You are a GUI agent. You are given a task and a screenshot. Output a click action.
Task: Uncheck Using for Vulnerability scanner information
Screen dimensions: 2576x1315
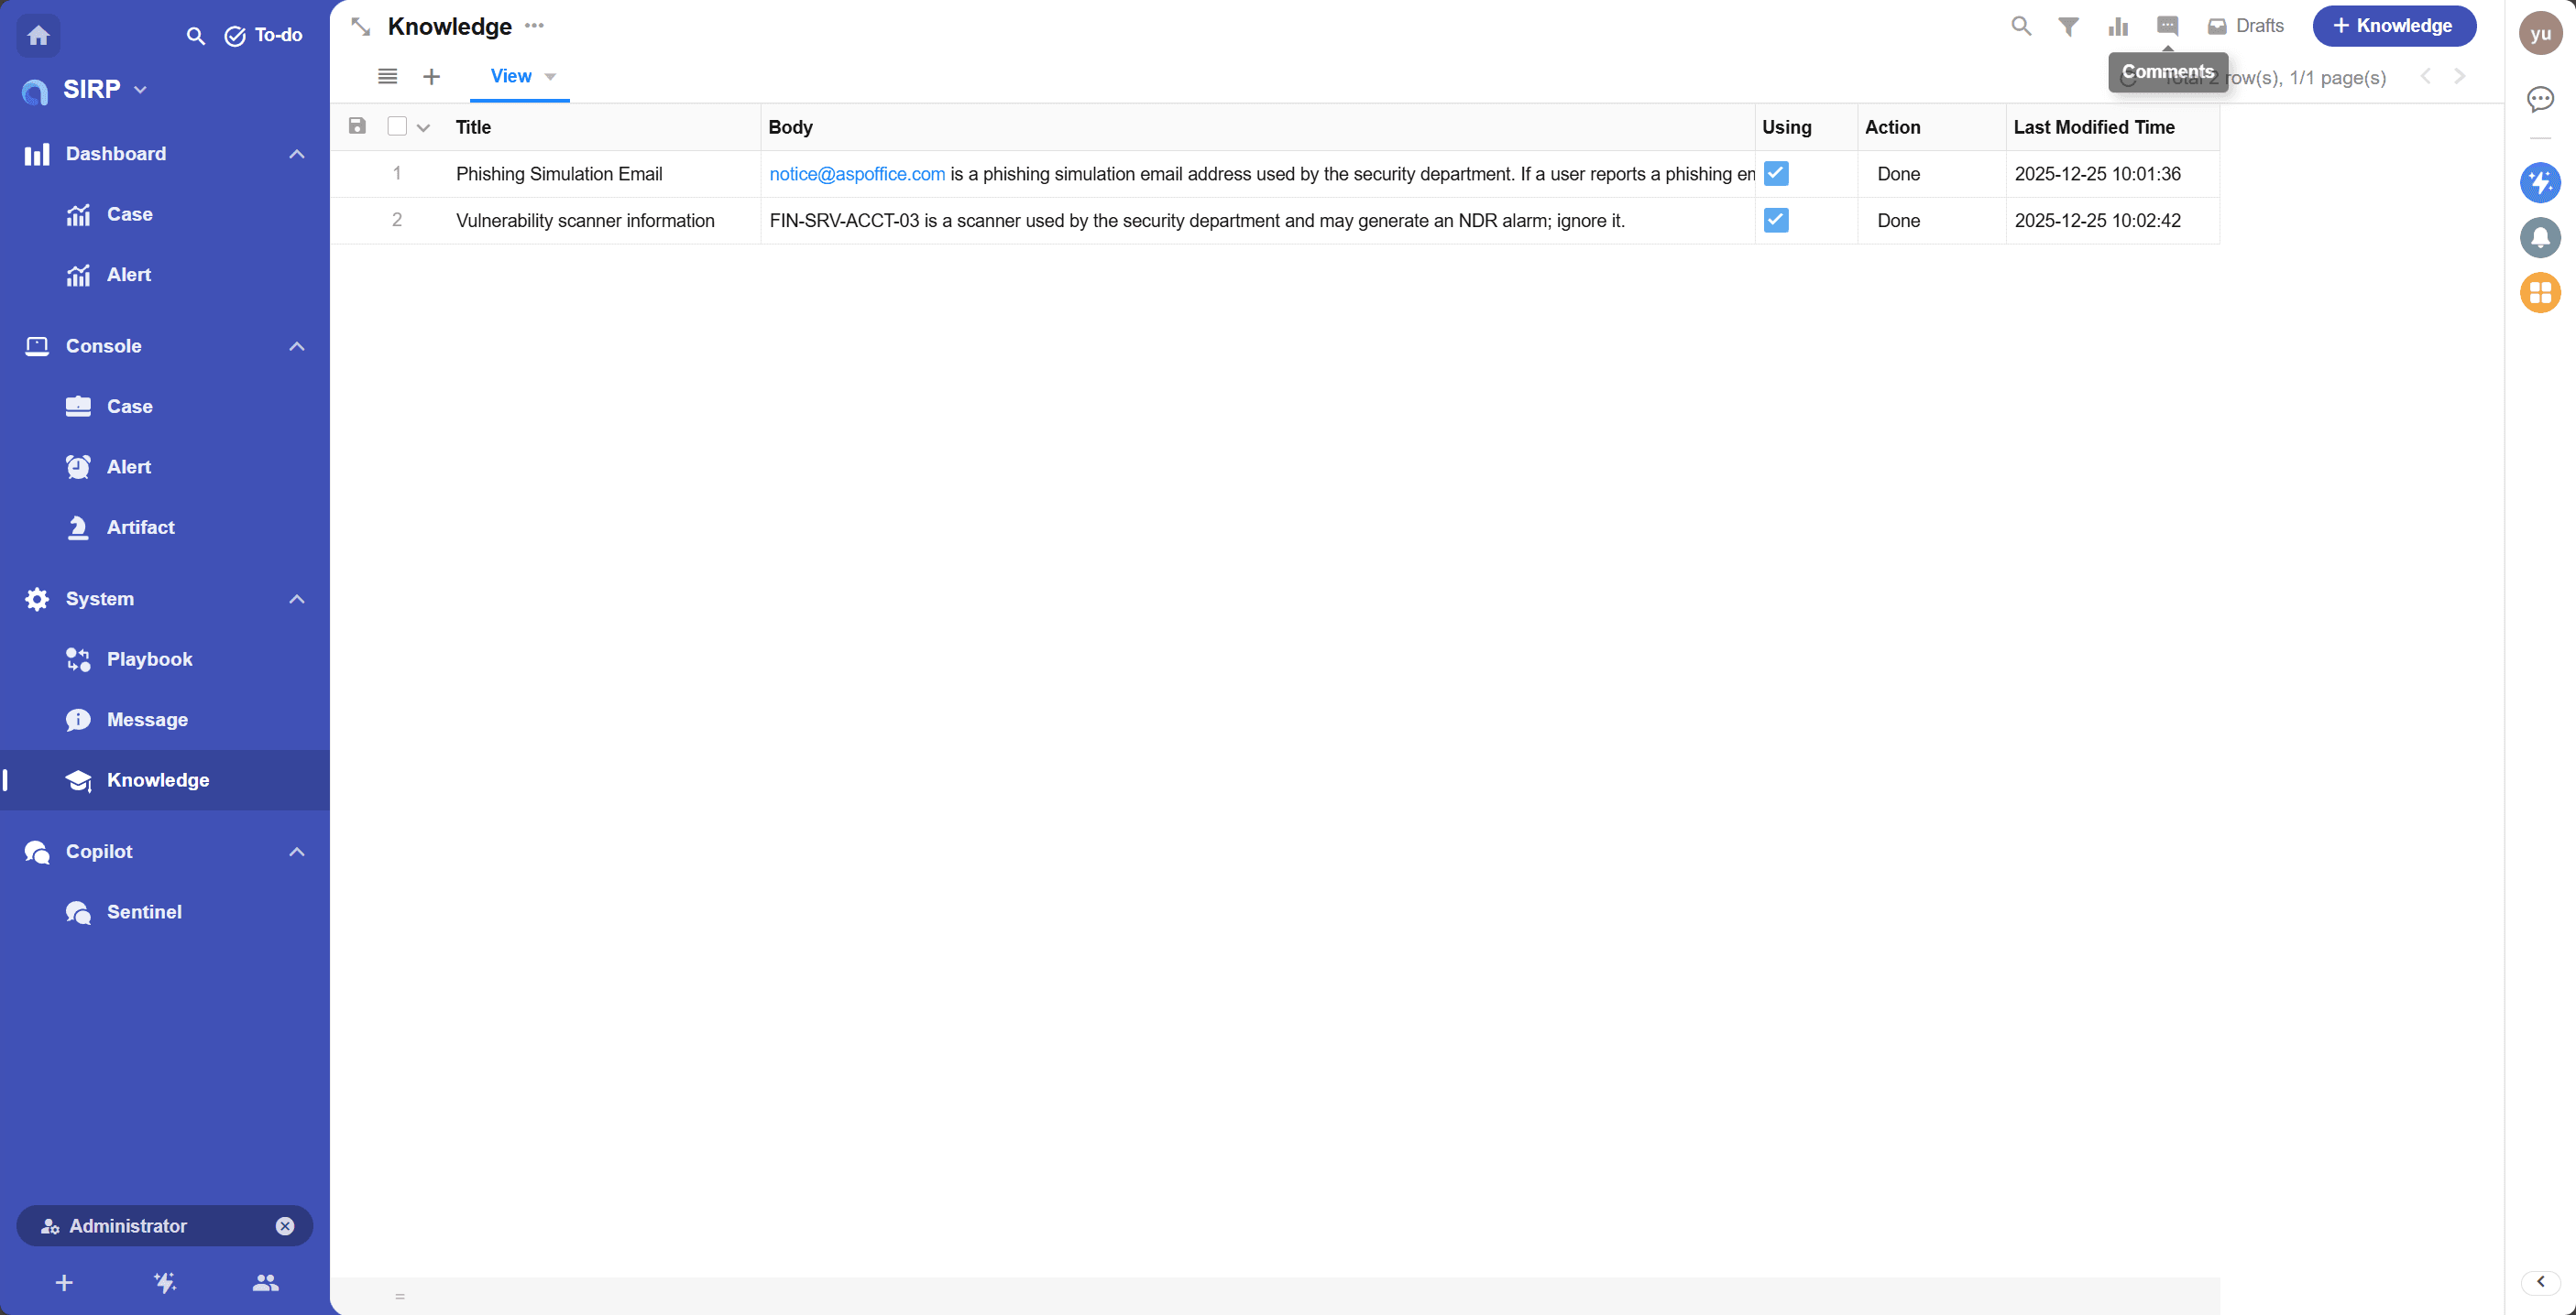click(1776, 221)
